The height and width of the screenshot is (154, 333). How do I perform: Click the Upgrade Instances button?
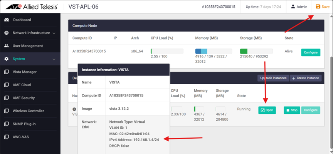273,78
